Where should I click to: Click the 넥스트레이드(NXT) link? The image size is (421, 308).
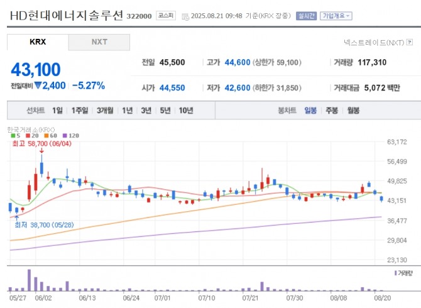click(374, 42)
